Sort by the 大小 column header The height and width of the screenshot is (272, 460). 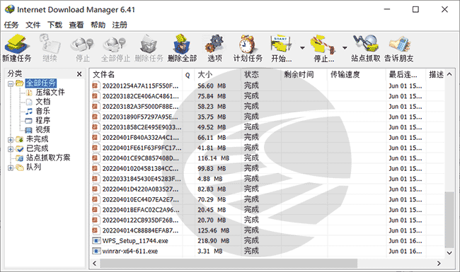point(218,75)
